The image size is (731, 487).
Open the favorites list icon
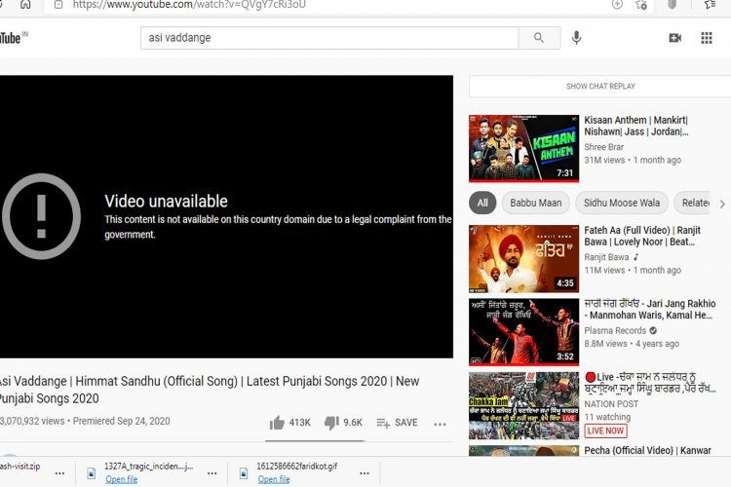click(710, 5)
